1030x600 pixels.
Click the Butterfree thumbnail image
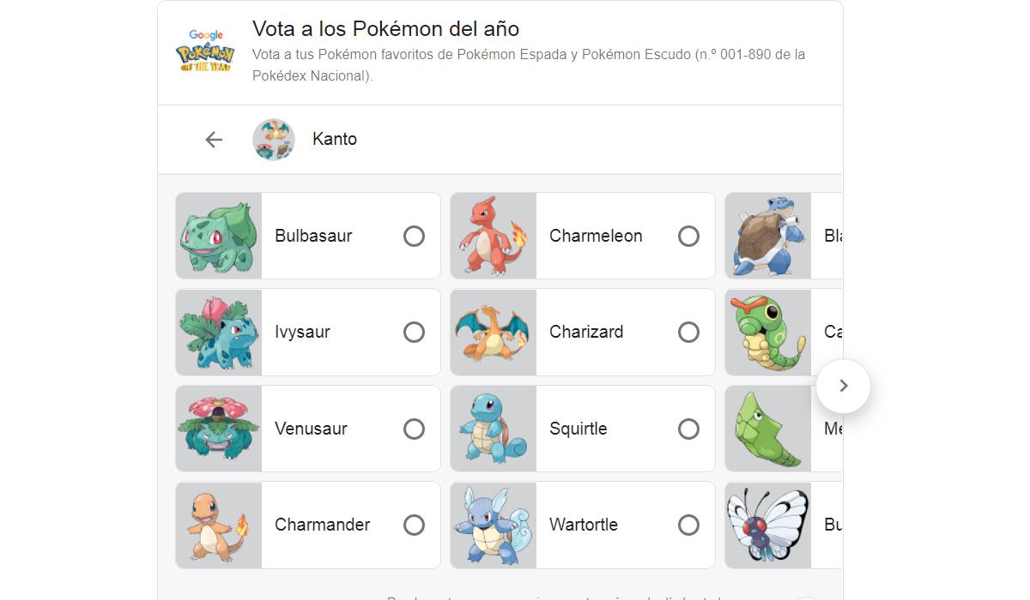(769, 524)
